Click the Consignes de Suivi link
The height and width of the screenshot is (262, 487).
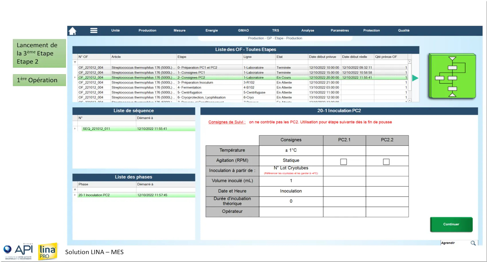(227, 122)
